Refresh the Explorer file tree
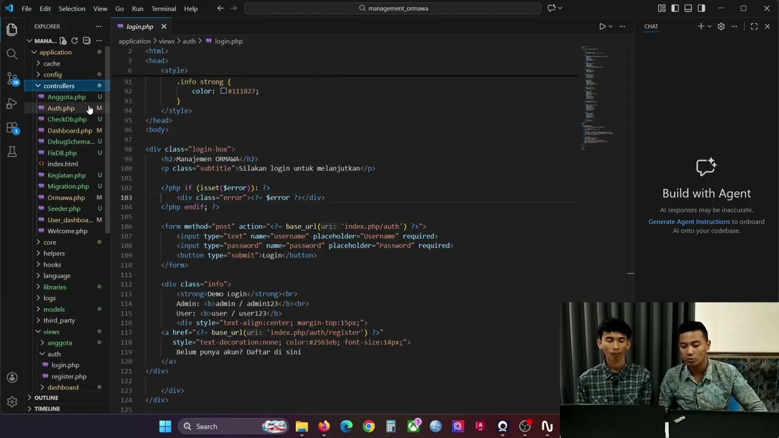 tap(75, 41)
